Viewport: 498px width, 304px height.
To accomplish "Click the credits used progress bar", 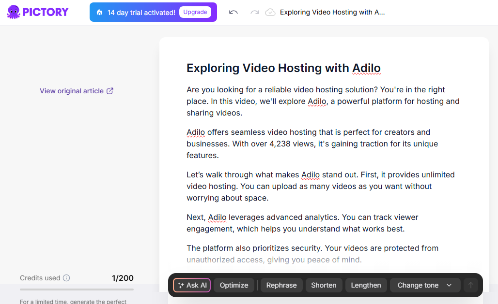I will click(x=77, y=290).
